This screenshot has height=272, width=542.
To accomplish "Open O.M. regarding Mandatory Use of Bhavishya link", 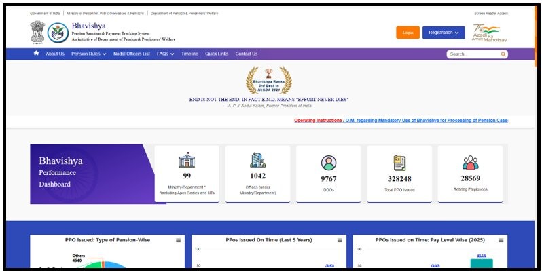I will pyautogui.click(x=427, y=121).
